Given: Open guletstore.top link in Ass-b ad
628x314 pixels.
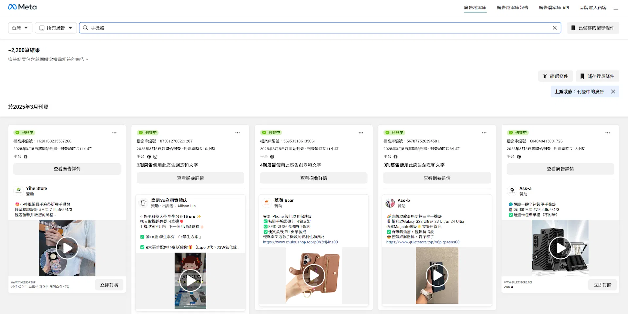Looking at the screenshot, I should (x=423, y=242).
